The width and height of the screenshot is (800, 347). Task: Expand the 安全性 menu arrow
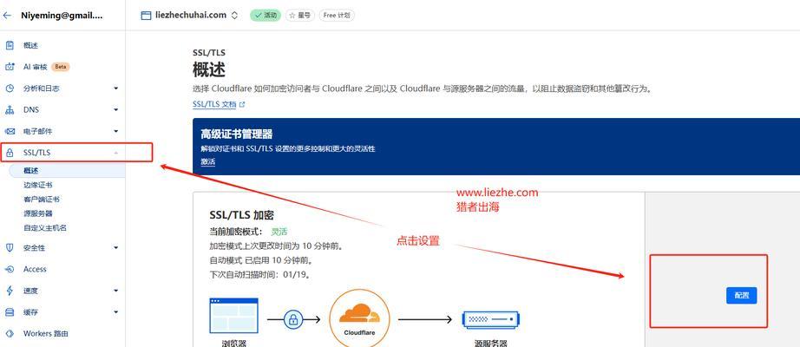coord(115,247)
